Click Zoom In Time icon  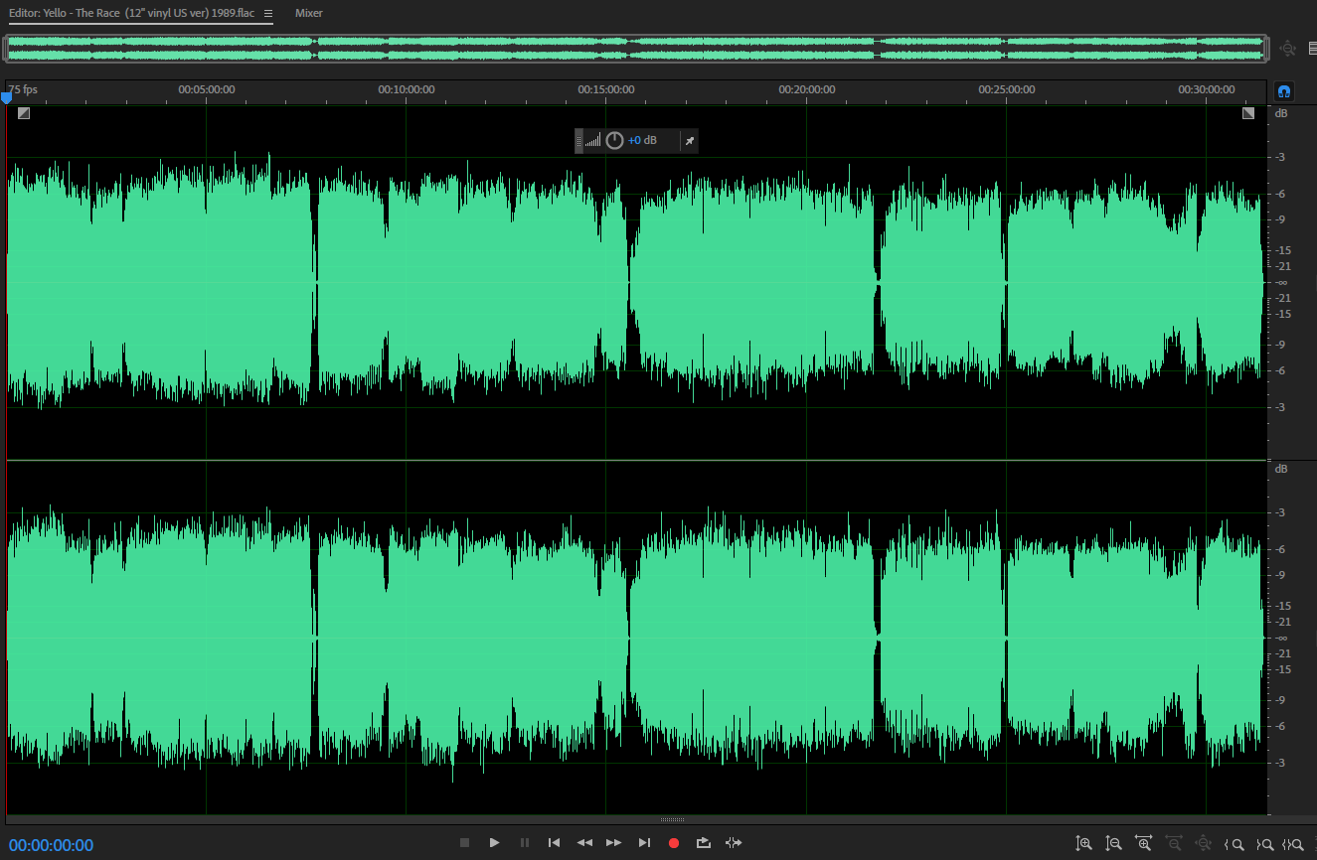(x=1144, y=843)
